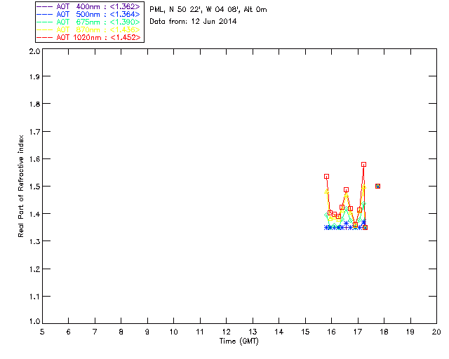Viewport: 449px width, 359px height.
Task: Click the 1.3 tick label on y-axis
Action: (34, 241)
